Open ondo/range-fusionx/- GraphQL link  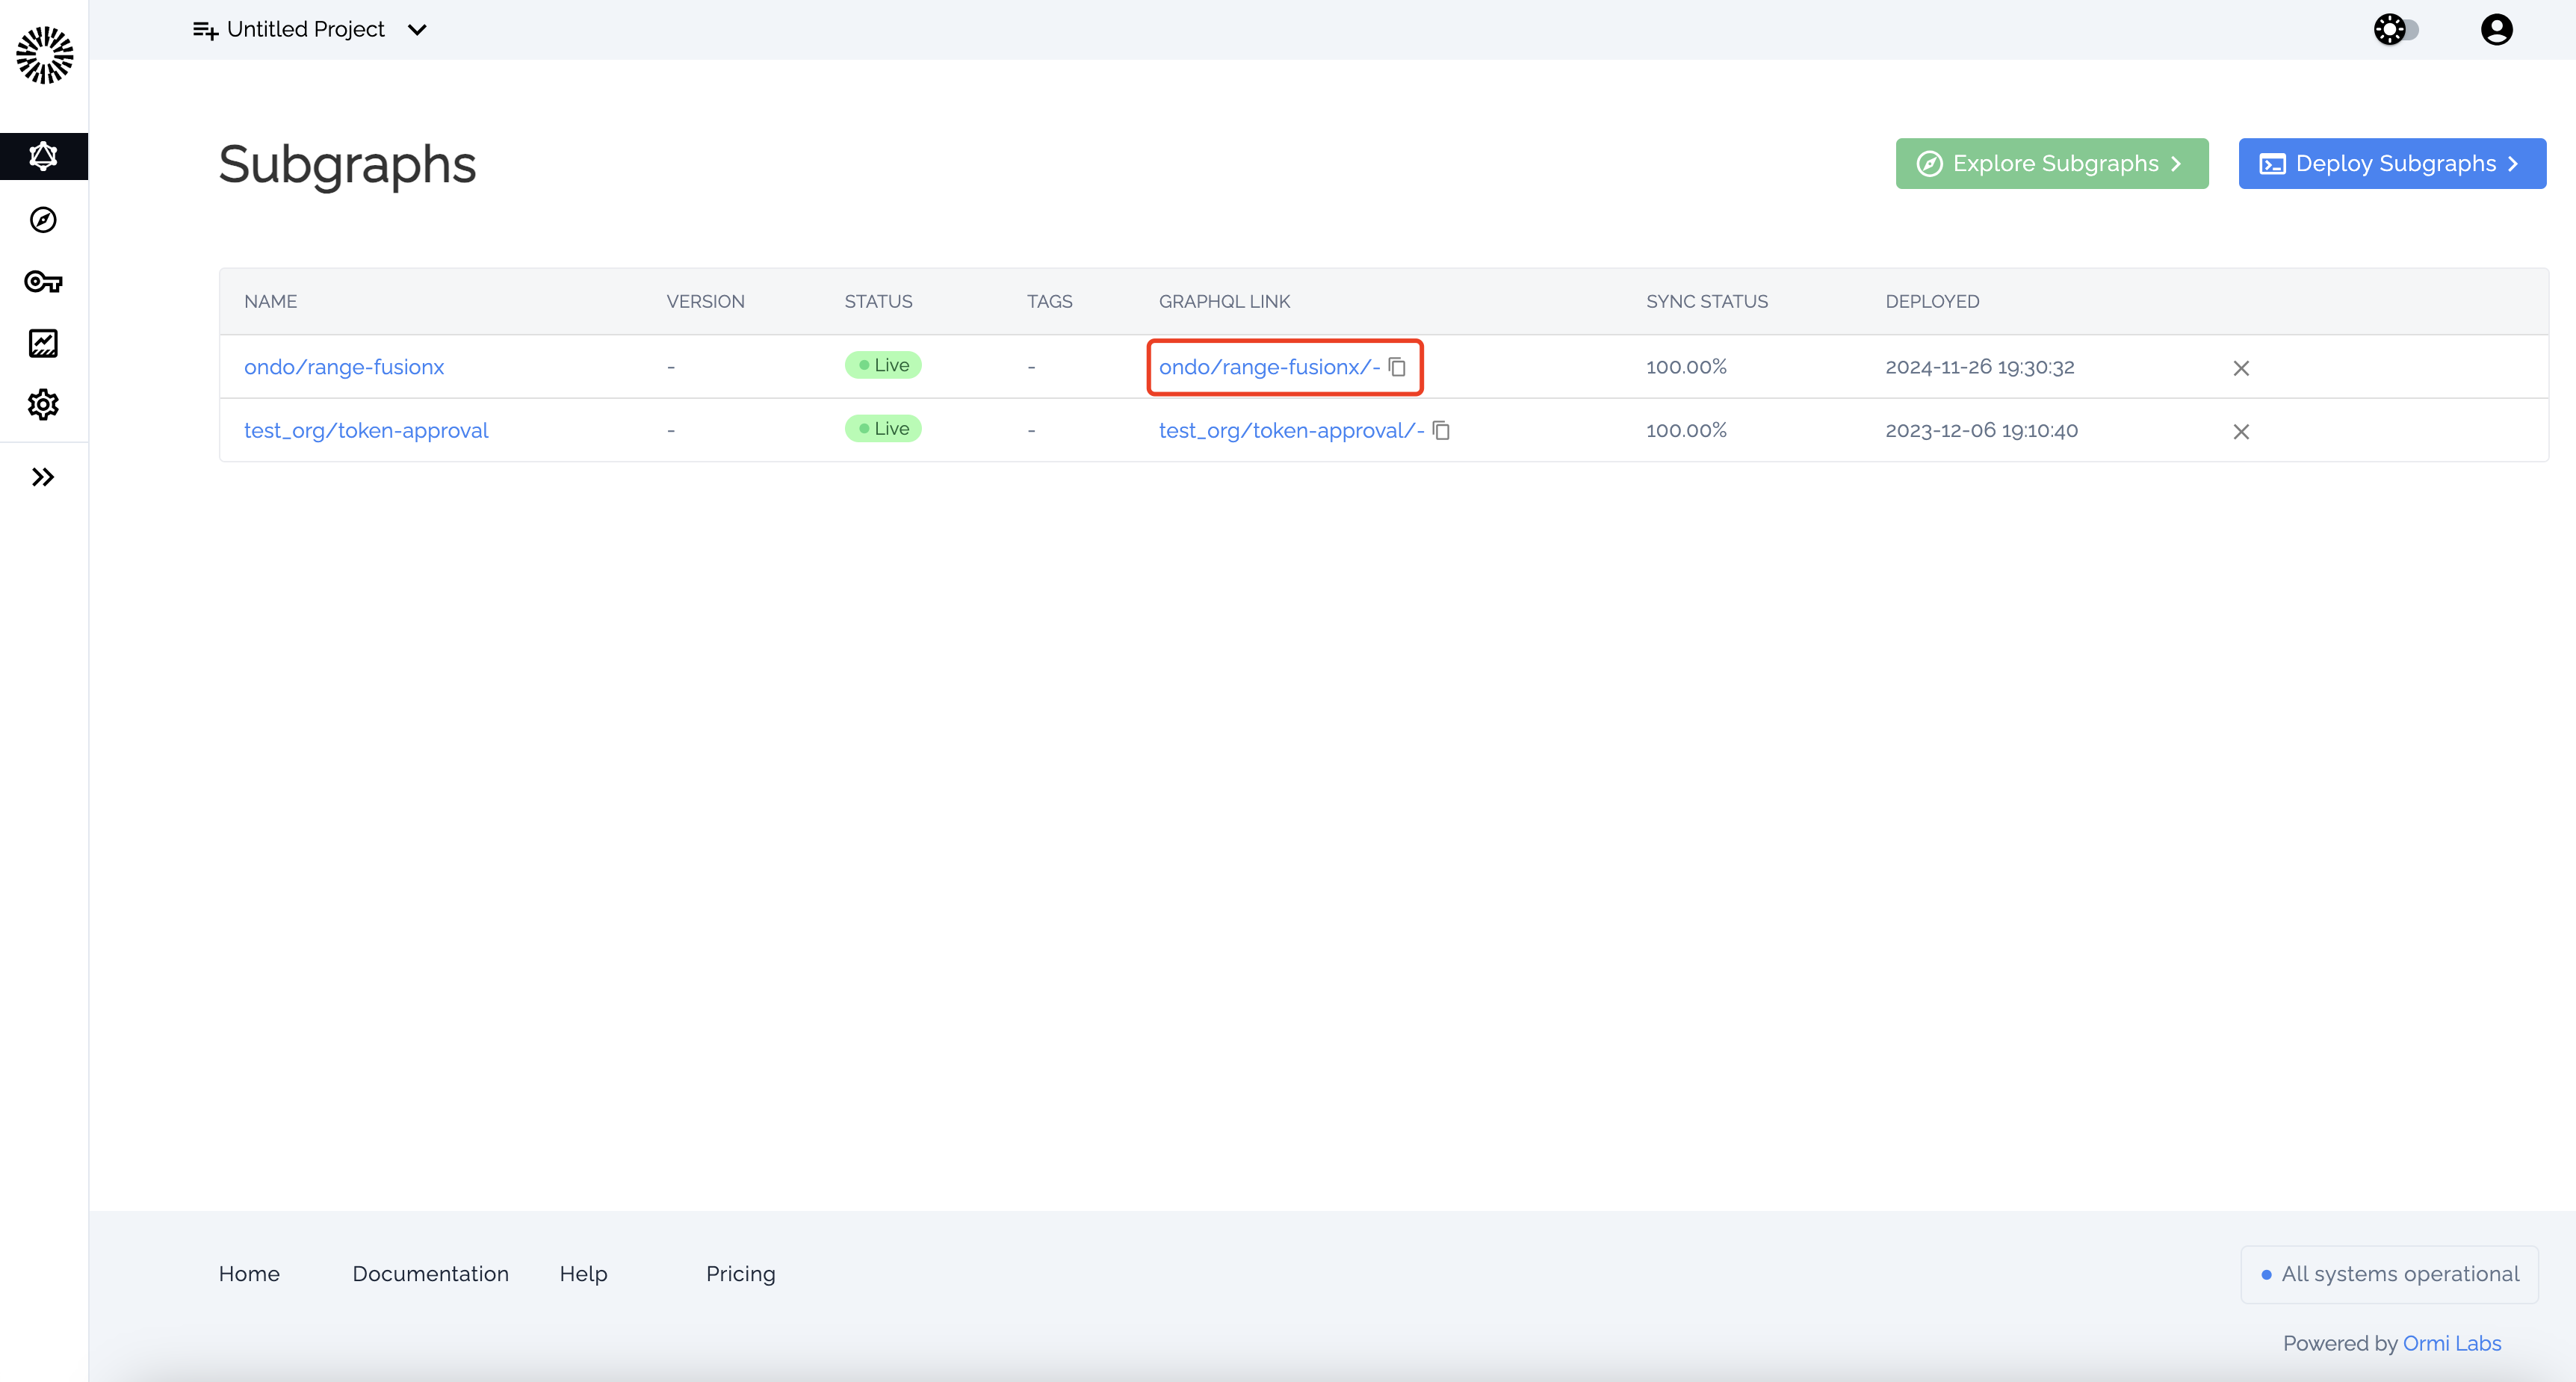[x=1269, y=367]
